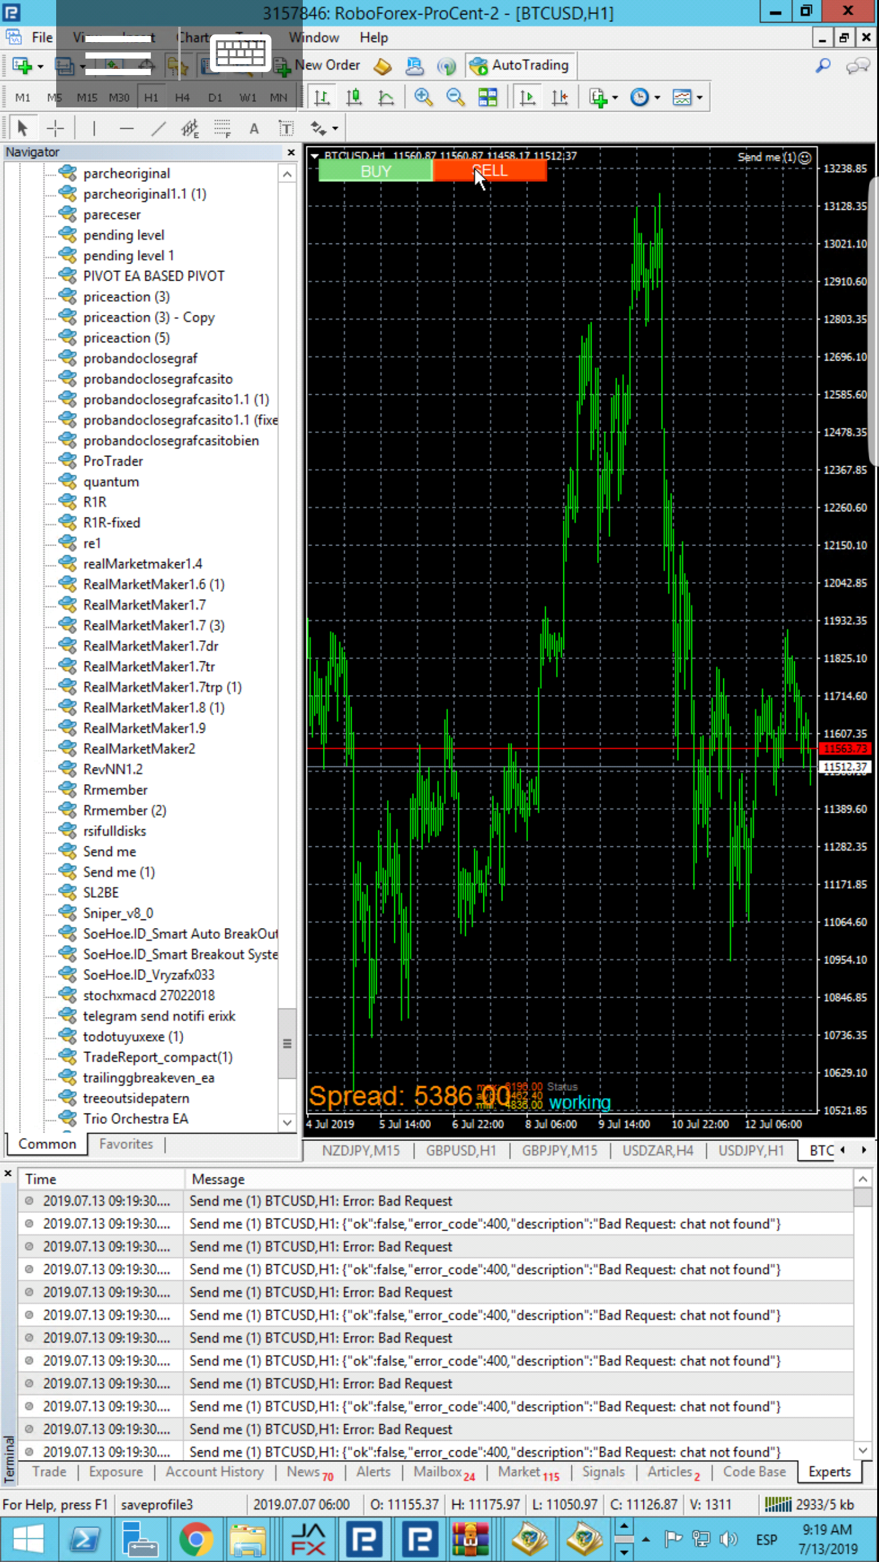Select the cursor arrow tool
879x1562 pixels.
tap(23, 128)
